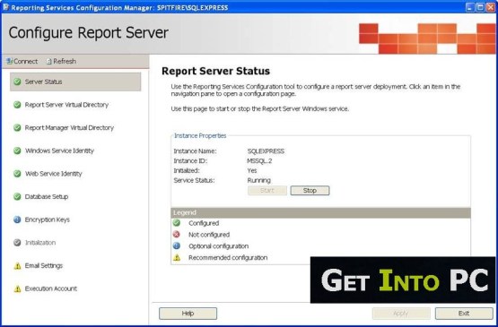Click the Refresh toolbar icon
498x327 pixels.
pyautogui.click(x=49, y=61)
